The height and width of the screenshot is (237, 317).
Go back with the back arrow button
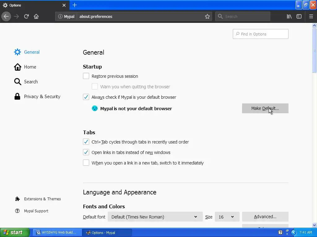coord(6,16)
